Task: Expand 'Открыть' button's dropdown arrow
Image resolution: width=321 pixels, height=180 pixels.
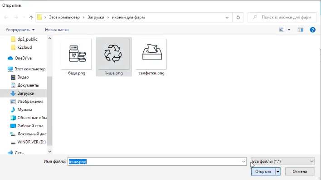Action: tap(278, 171)
